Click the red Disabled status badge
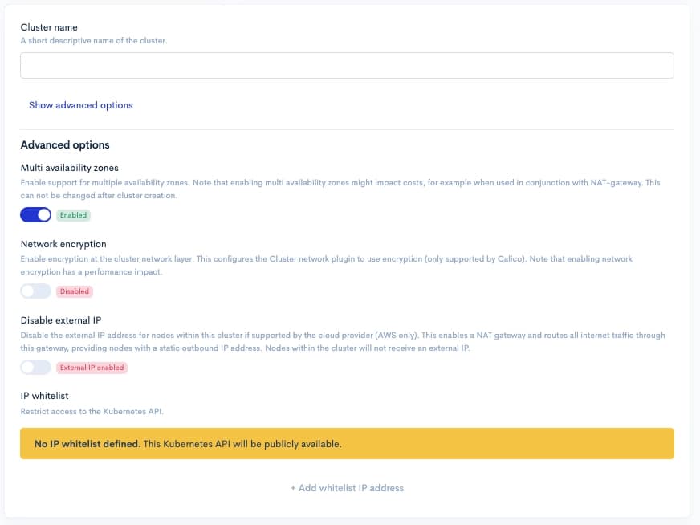Viewport: 700px width, 525px height. (75, 291)
